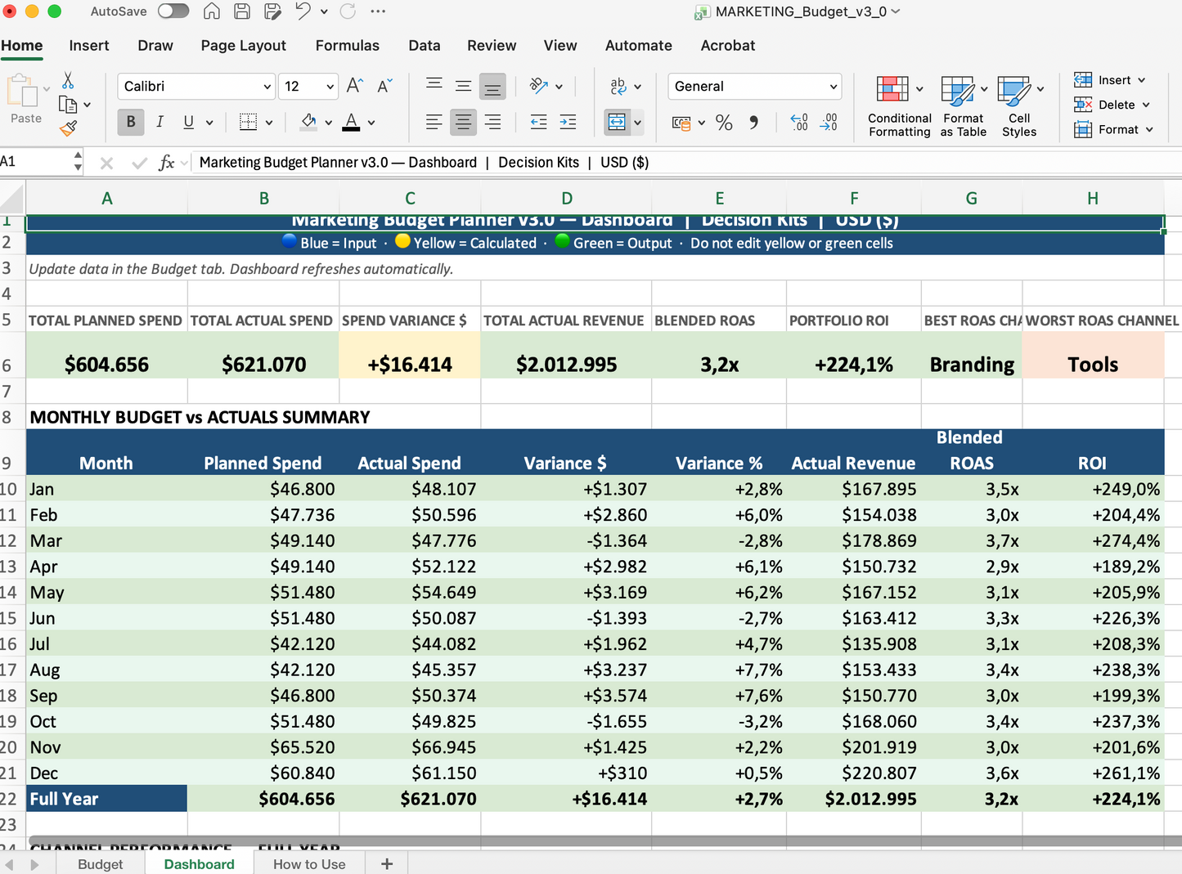Toggle Wrap Text

tap(618, 86)
